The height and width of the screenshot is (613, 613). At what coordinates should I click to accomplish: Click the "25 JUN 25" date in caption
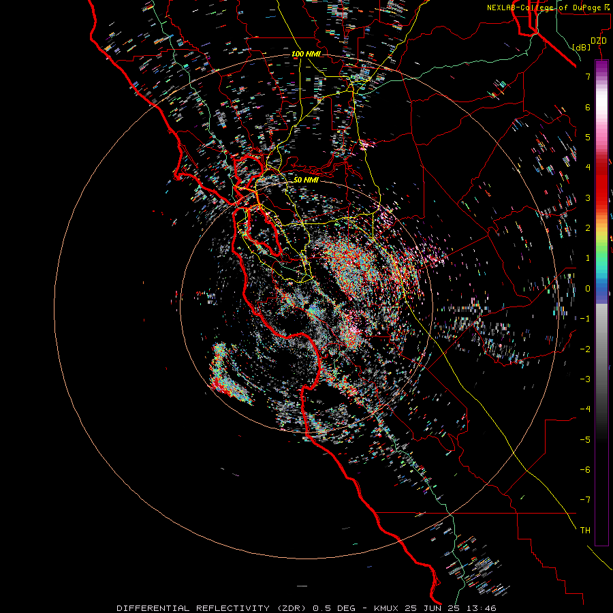[x=431, y=608]
